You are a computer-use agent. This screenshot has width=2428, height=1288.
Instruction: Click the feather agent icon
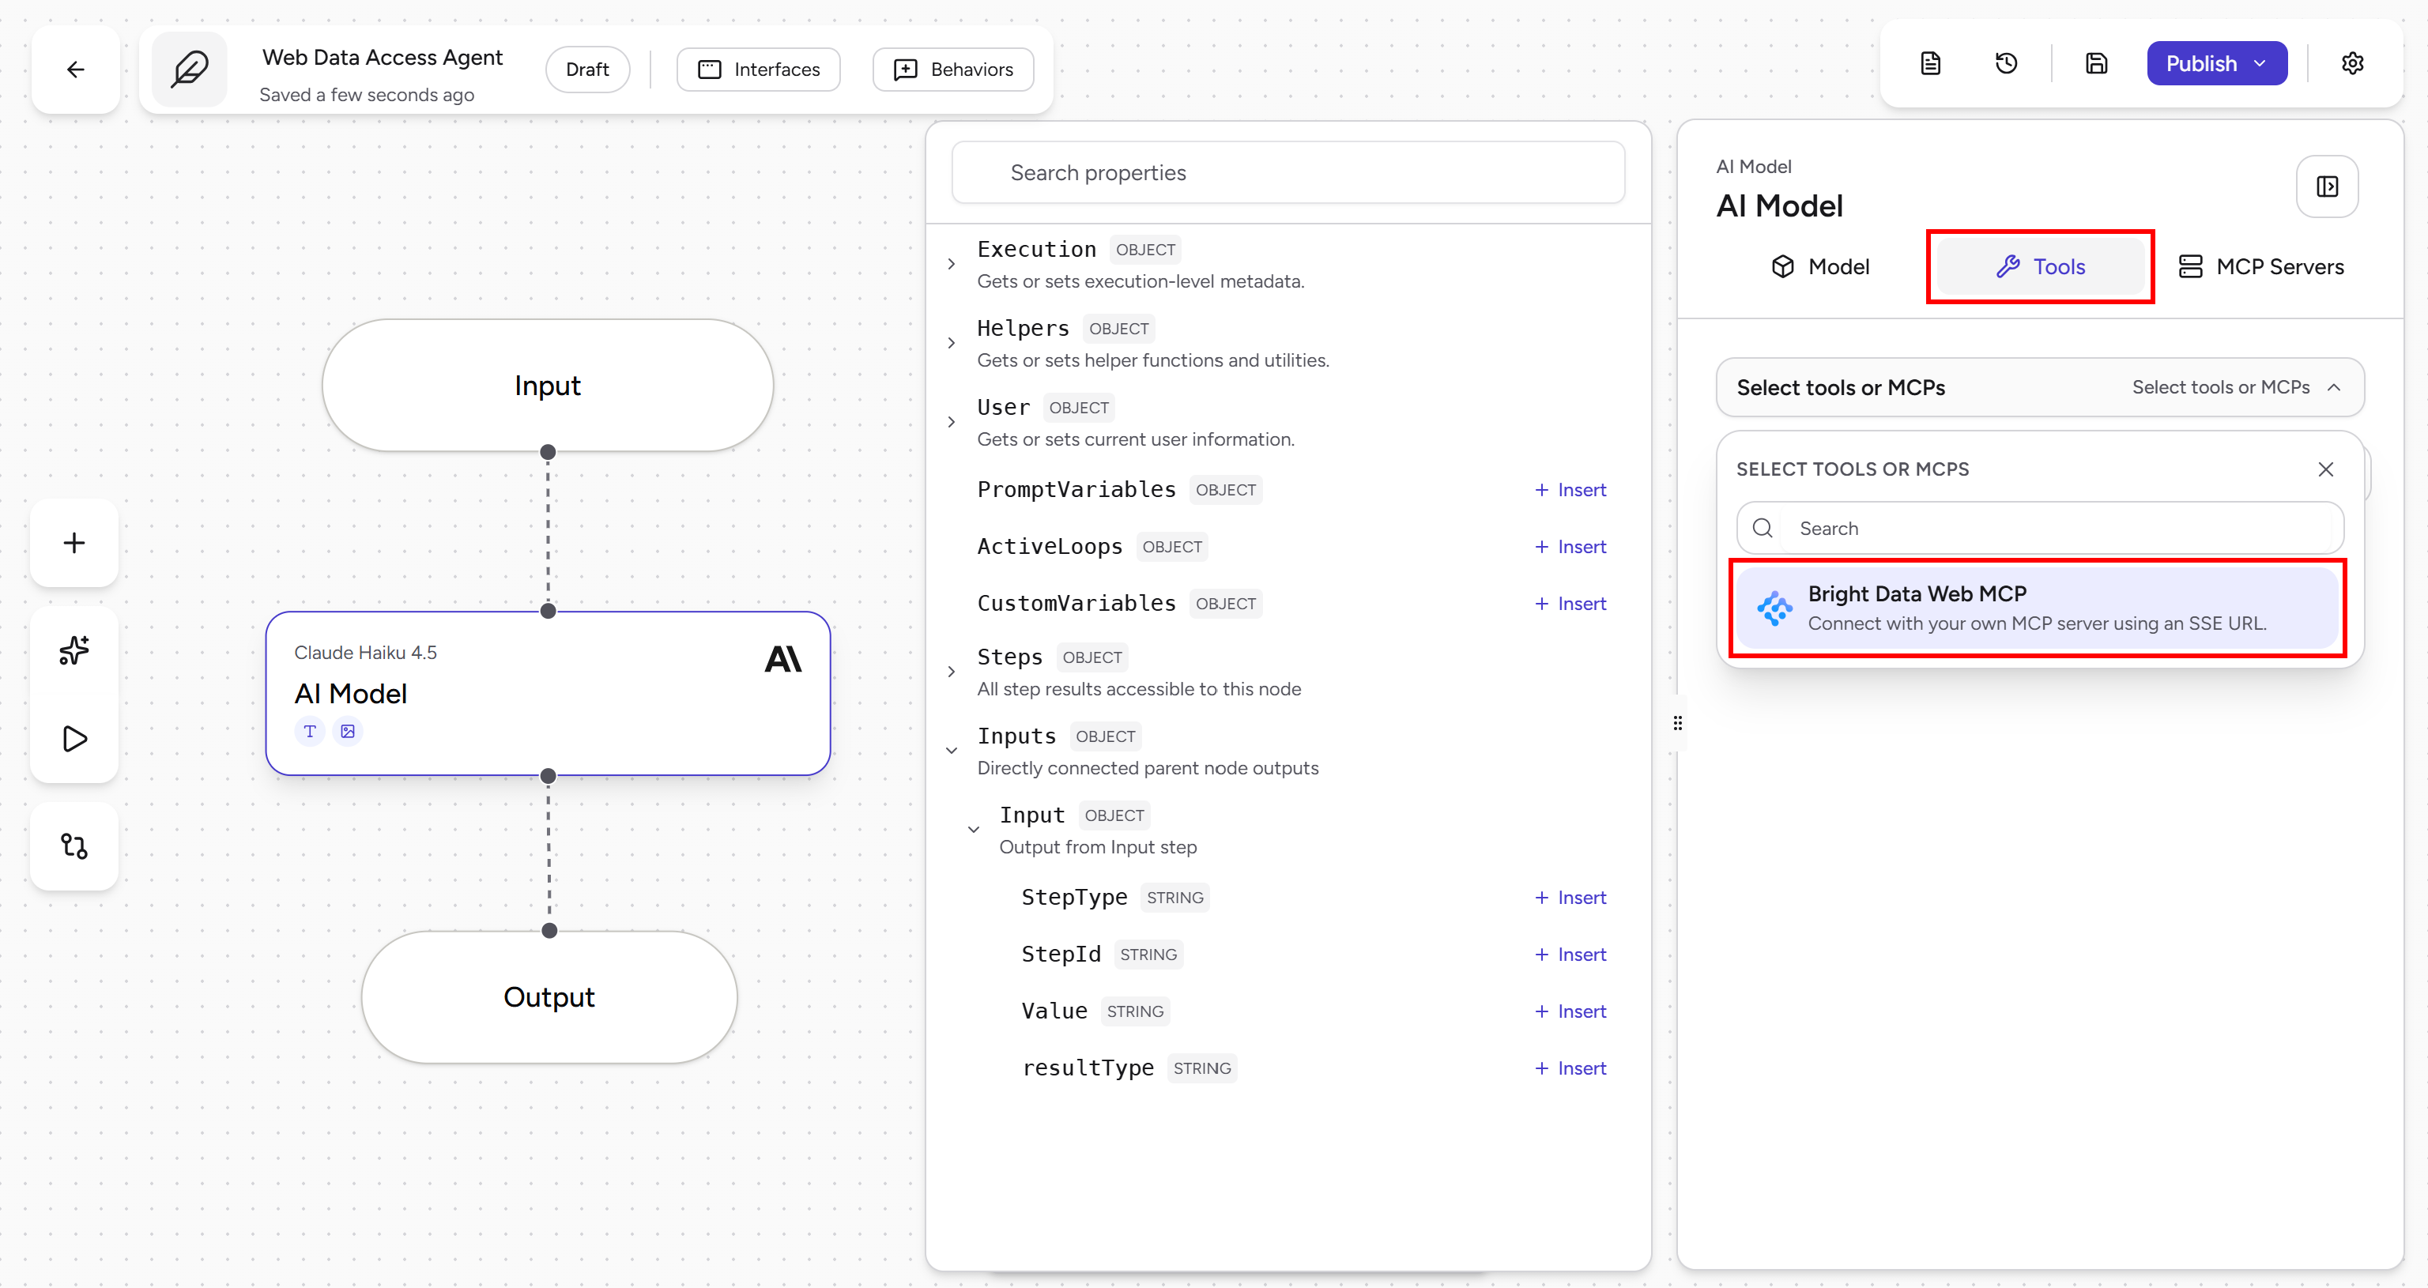point(190,69)
